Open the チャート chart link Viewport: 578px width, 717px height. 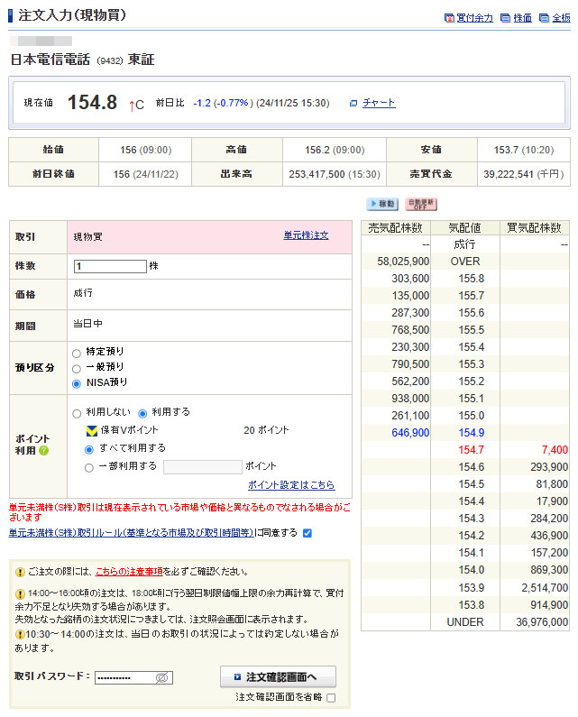(379, 103)
